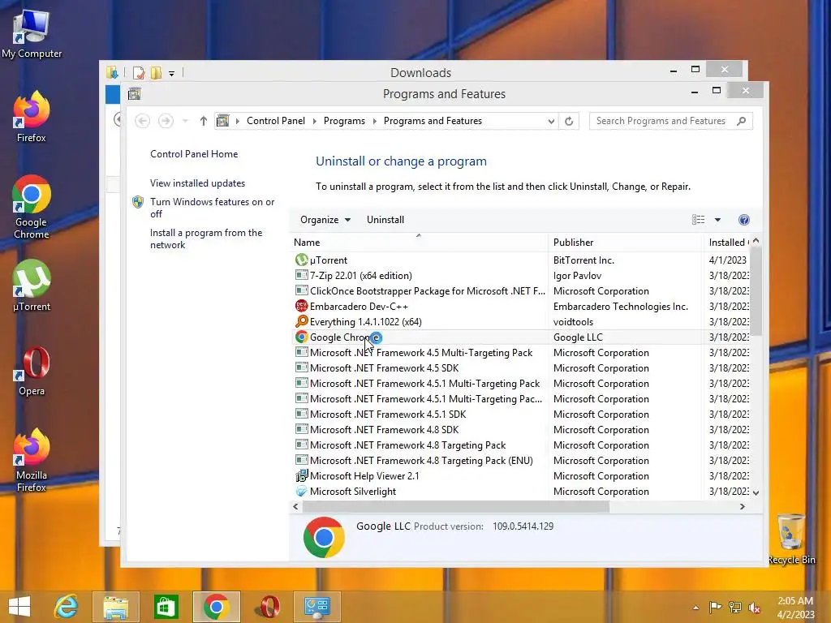Screen dimensions: 831x623
Task: Click the search magnifier icon
Action: [x=741, y=121]
